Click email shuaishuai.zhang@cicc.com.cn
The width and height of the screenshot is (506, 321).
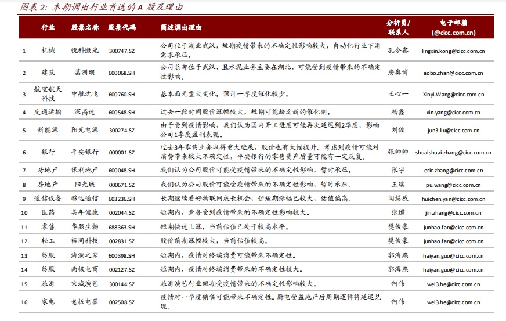[453, 153]
